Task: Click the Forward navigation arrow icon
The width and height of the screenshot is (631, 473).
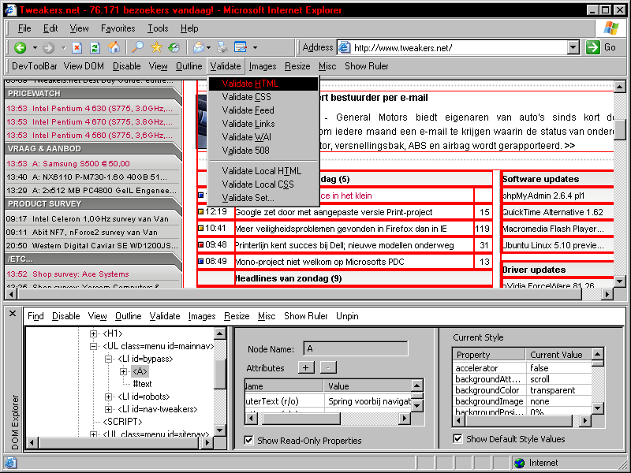Action: pos(49,48)
